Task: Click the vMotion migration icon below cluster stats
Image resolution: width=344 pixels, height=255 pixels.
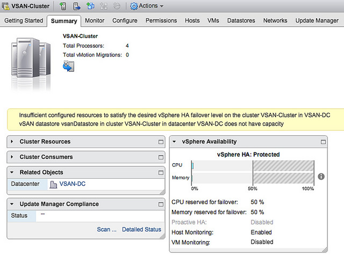Action: [x=68, y=66]
